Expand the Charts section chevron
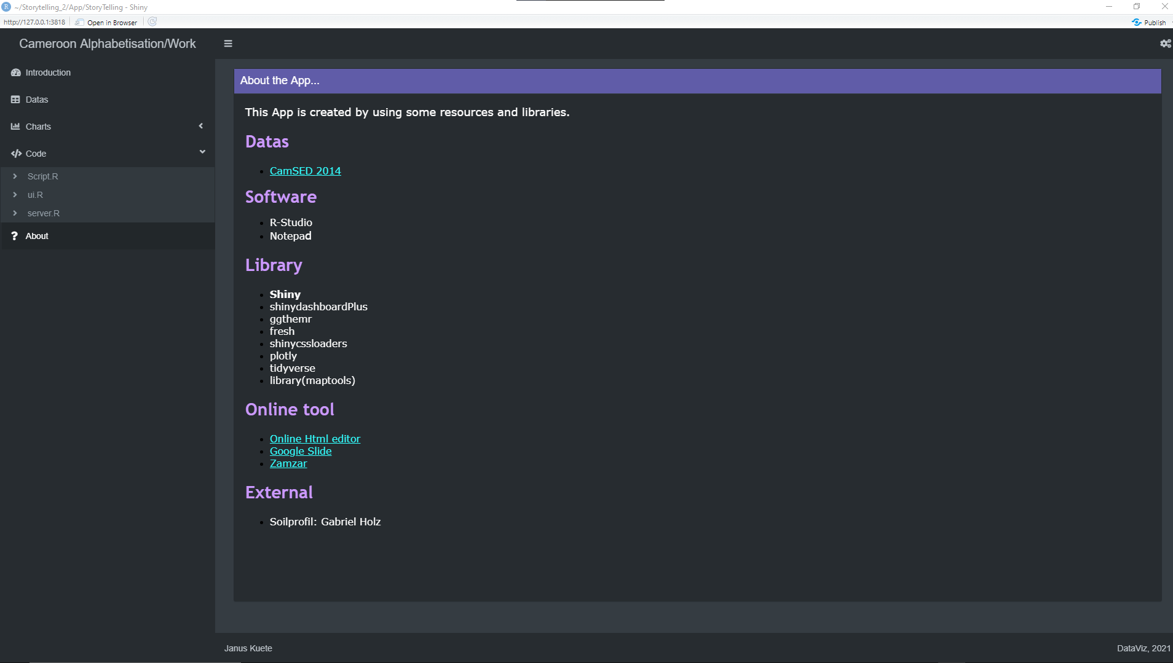This screenshot has height=663, width=1173. (202, 125)
